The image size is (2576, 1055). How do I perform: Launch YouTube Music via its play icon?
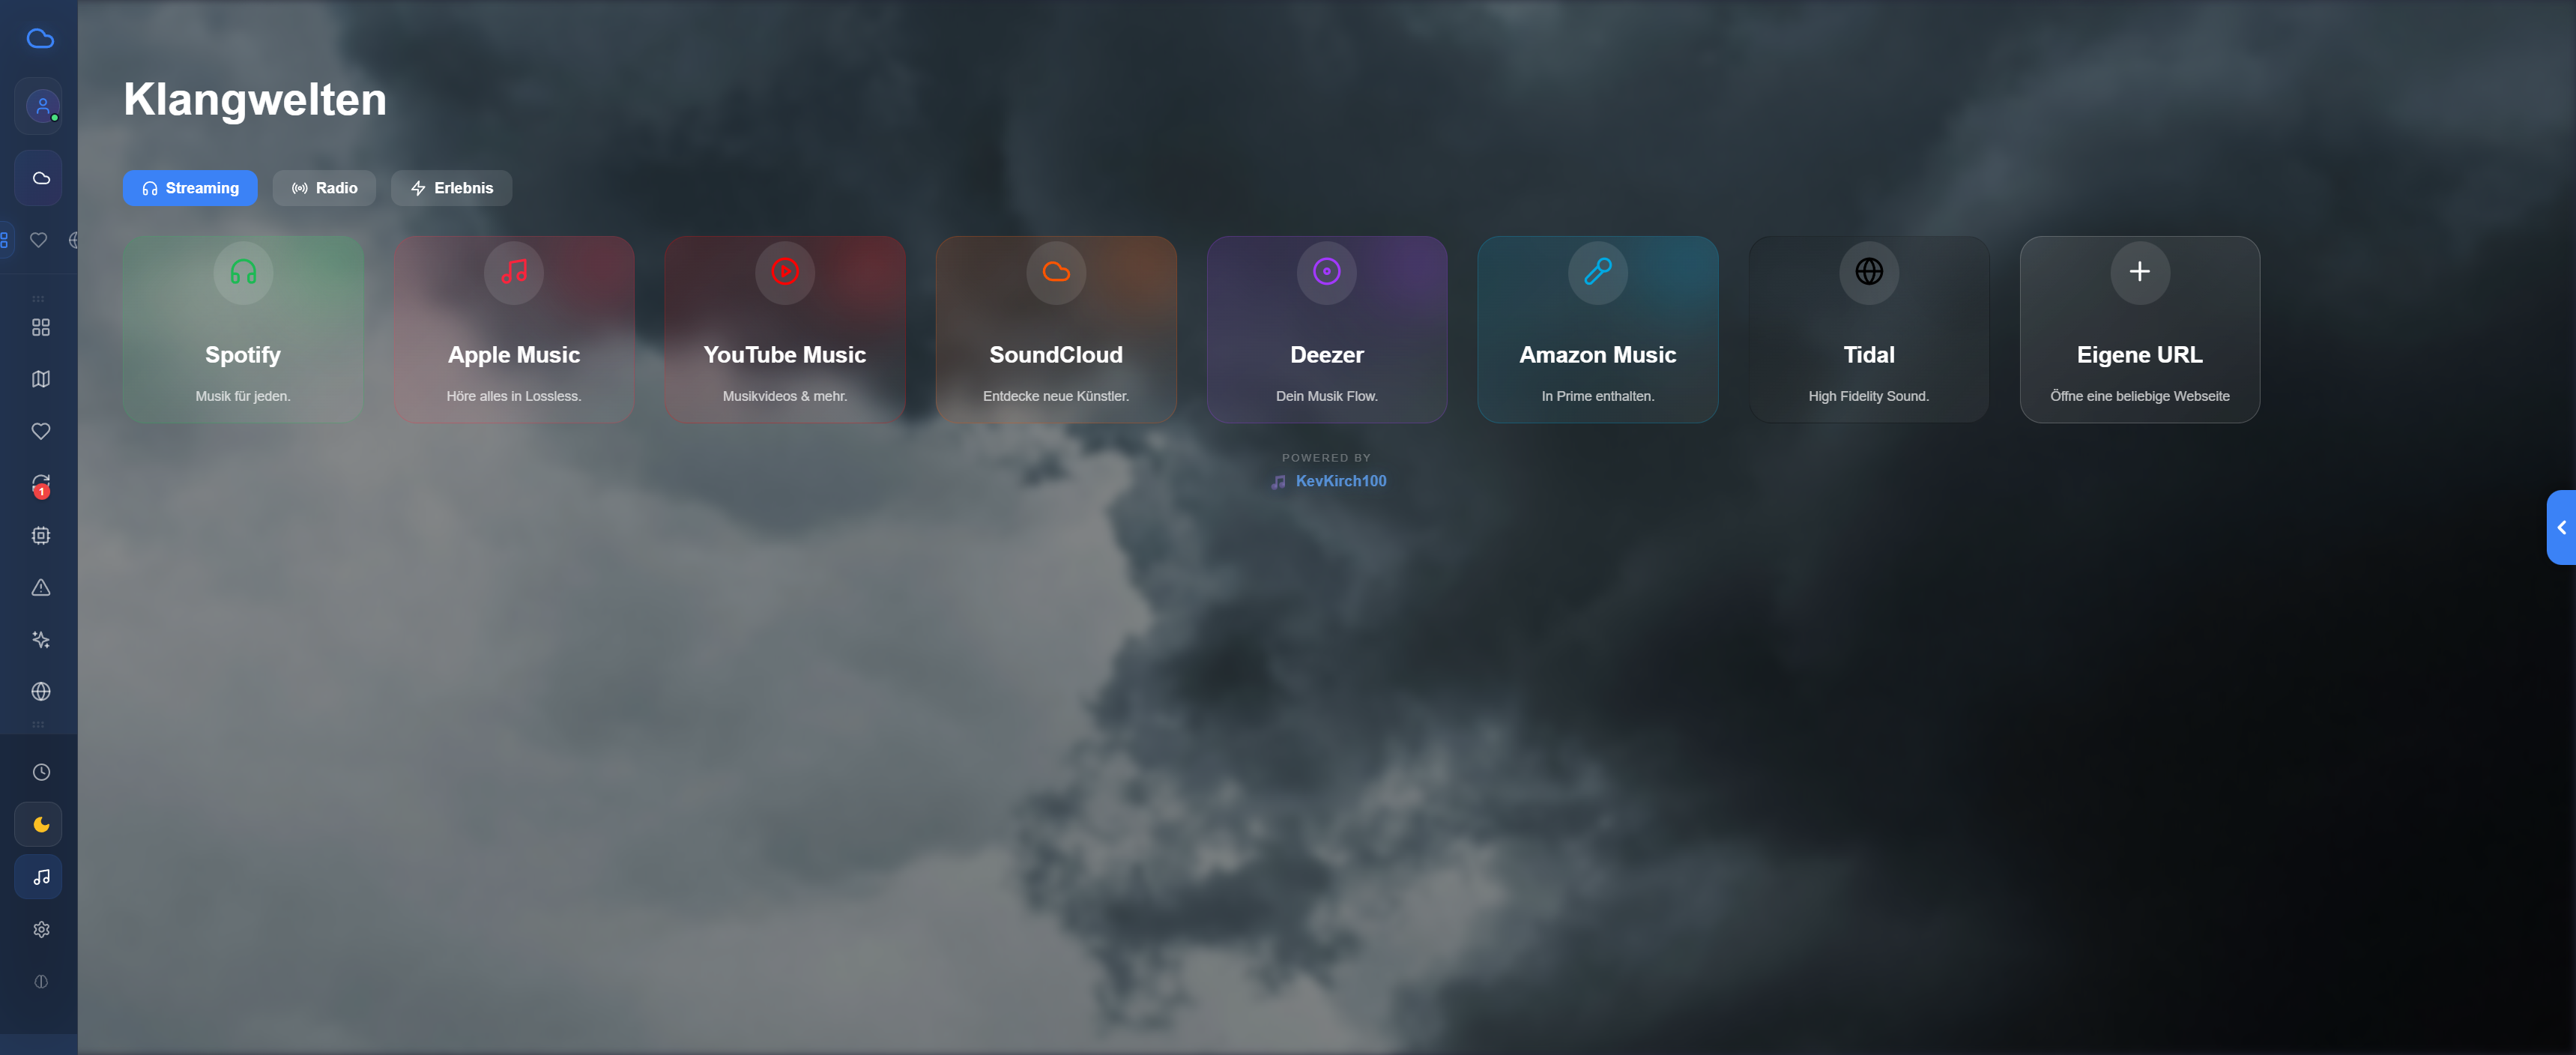[x=784, y=273]
